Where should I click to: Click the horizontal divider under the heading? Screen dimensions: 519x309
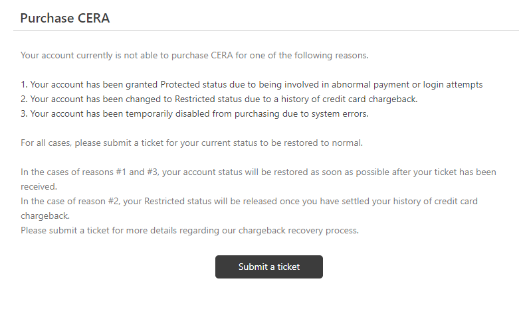(266, 31)
